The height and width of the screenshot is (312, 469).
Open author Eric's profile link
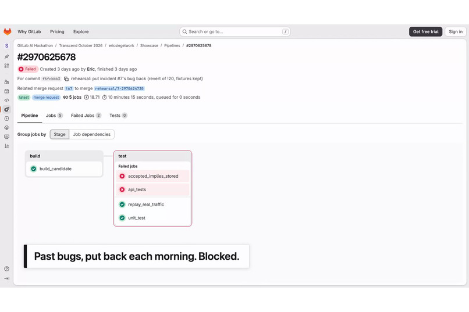[x=91, y=69]
